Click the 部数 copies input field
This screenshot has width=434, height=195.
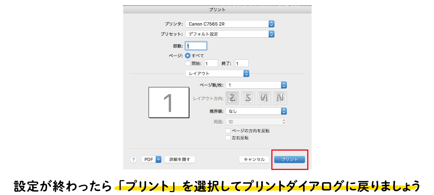click(x=196, y=46)
